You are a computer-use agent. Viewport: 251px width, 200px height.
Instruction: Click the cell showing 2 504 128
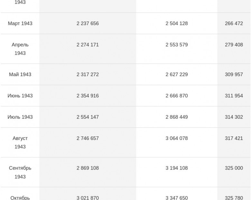point(177,23)
